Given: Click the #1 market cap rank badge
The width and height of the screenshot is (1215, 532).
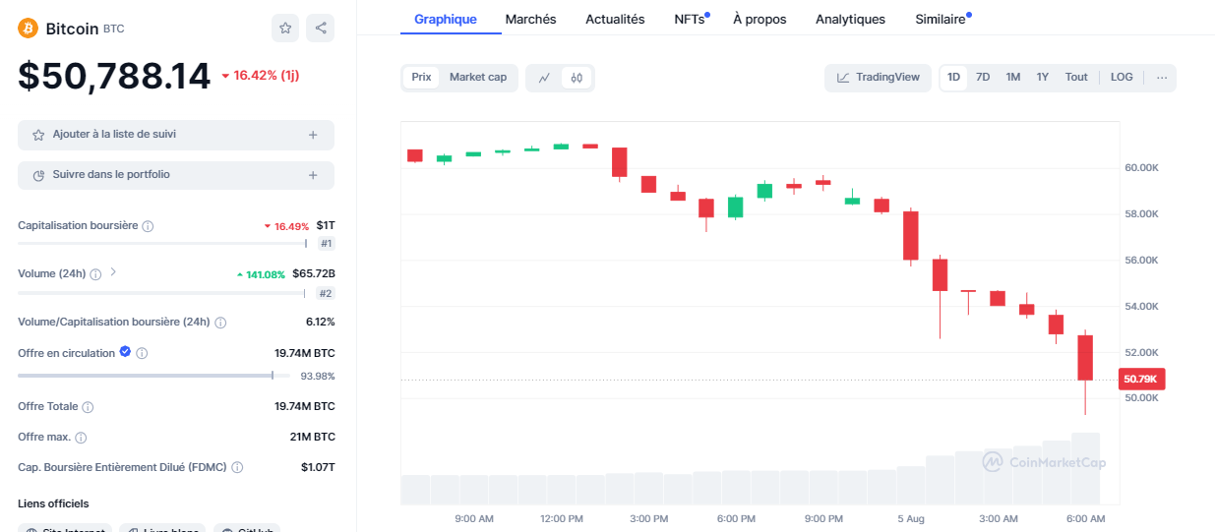Looking at the screenshot, I should (326, 243).
